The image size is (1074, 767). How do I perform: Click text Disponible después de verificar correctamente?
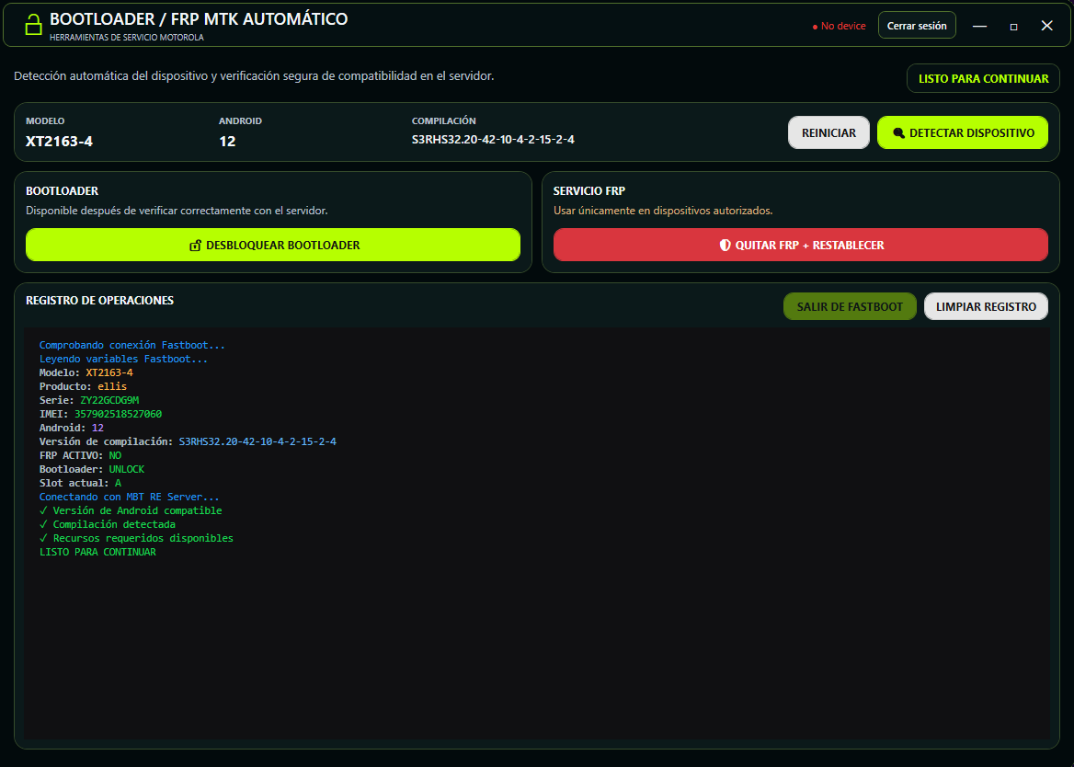pyautogui.click(x=177, y=211)
